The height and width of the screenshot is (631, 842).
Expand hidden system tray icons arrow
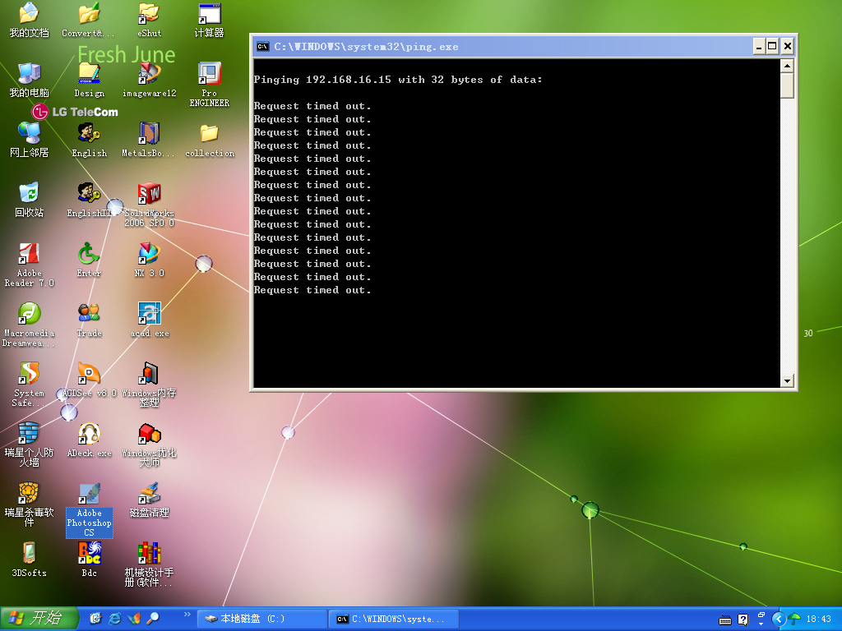778,619
